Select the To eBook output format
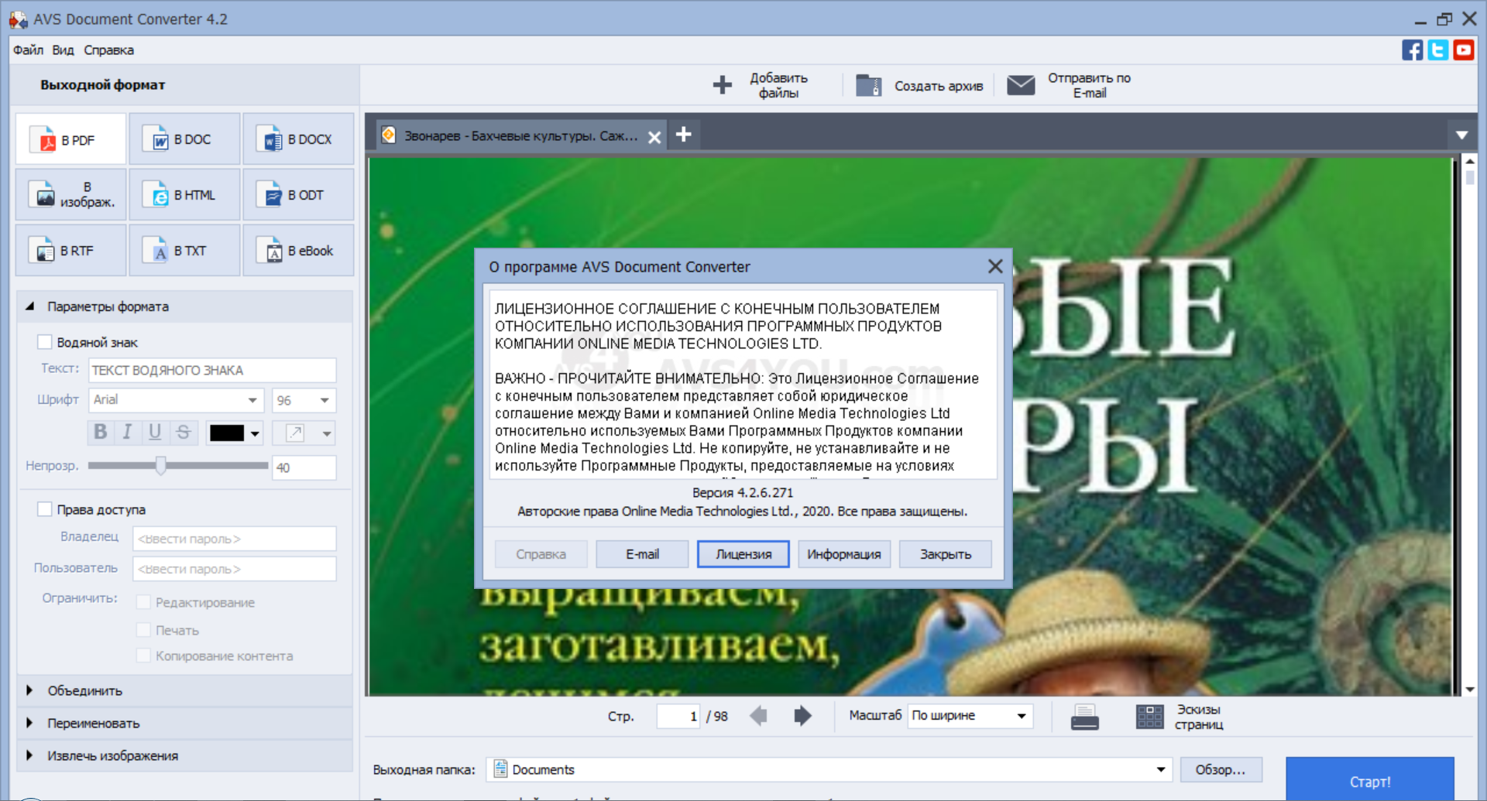This screenshot has width=1487, height=801. pos(298,251)
